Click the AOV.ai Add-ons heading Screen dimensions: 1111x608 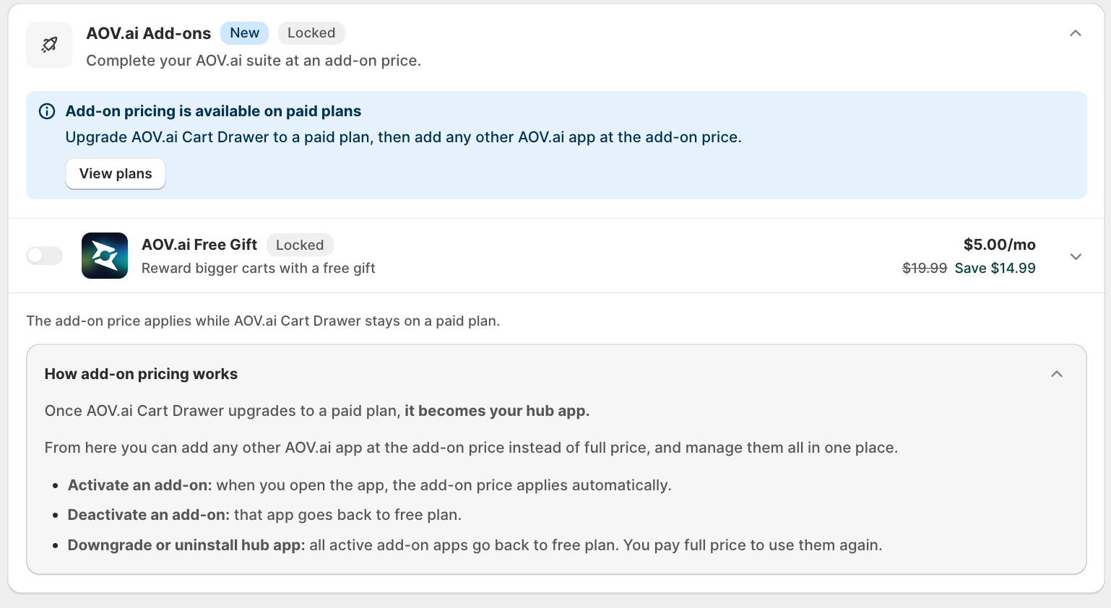click(x=149, y=33)
